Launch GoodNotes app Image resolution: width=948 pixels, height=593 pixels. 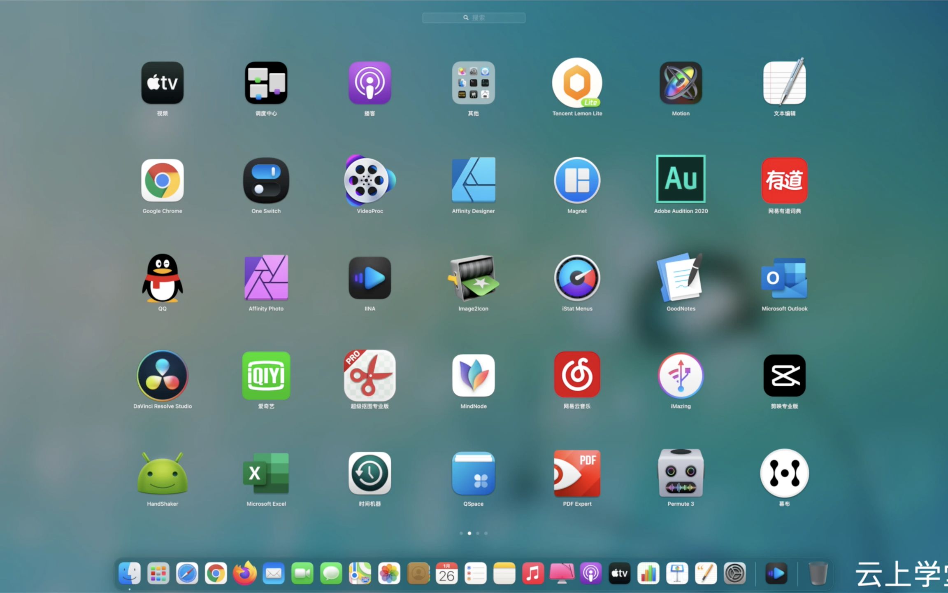(x=680, y=278)
